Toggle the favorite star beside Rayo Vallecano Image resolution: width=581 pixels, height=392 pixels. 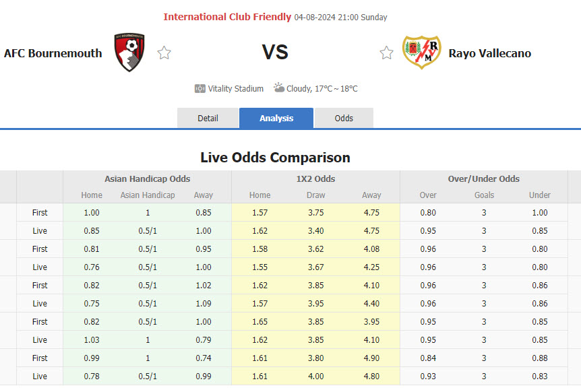386,52
